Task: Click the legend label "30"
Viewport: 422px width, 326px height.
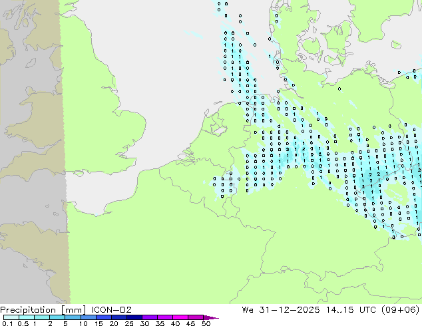Action: (145, 323)
